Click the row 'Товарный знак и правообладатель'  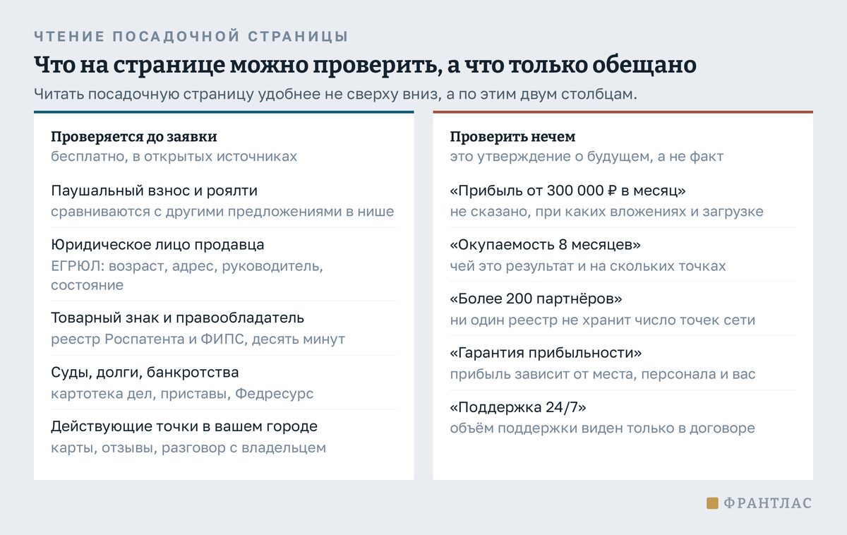point(177,318)
